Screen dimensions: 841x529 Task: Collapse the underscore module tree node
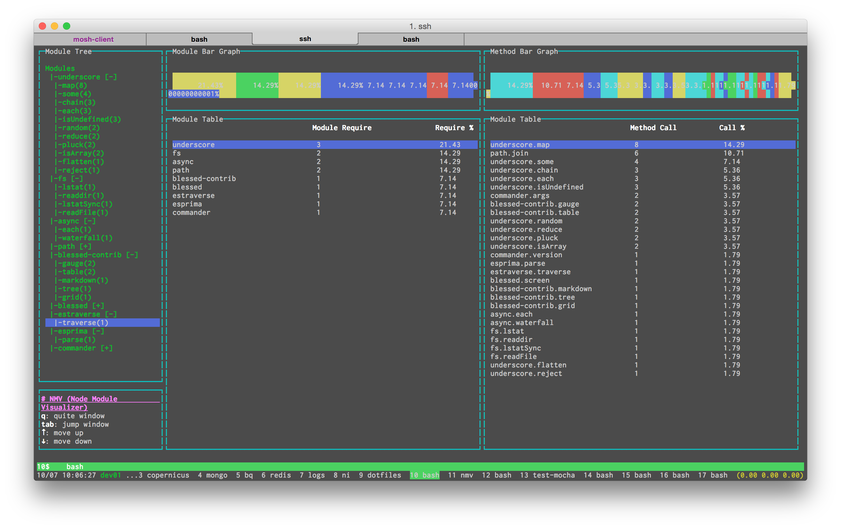111,77
